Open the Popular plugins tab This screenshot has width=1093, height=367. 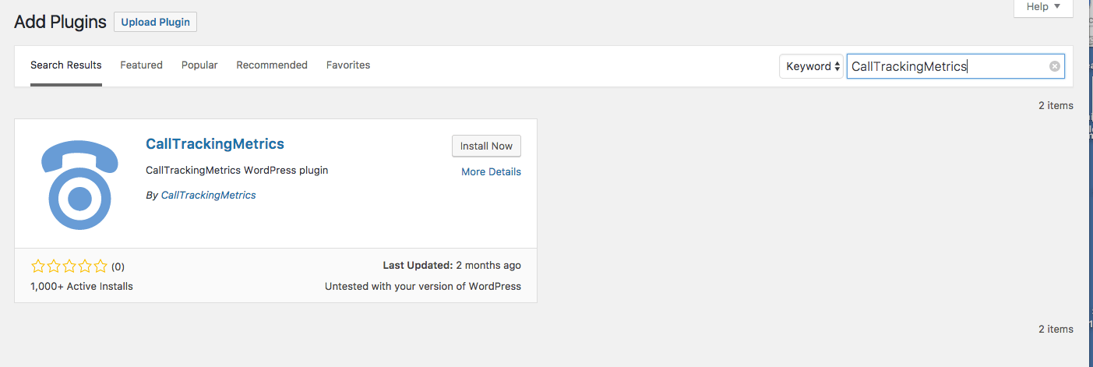[x=199, y=65]
